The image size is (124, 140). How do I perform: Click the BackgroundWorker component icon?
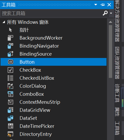(x=10, y=38)
